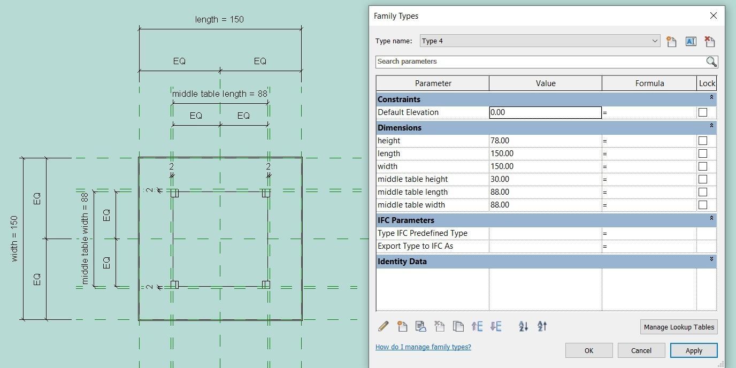Click the Move Parameter Down icon

click(x=496, y=326)
